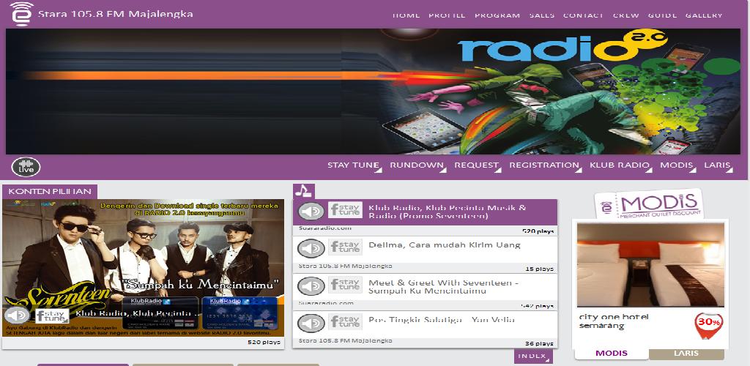The width and height of the screenshot is (750, 366).
Task: Open Delima, Cara mudah Kirim Uang title
Action: pyautogui.click(x=445, y=245)
